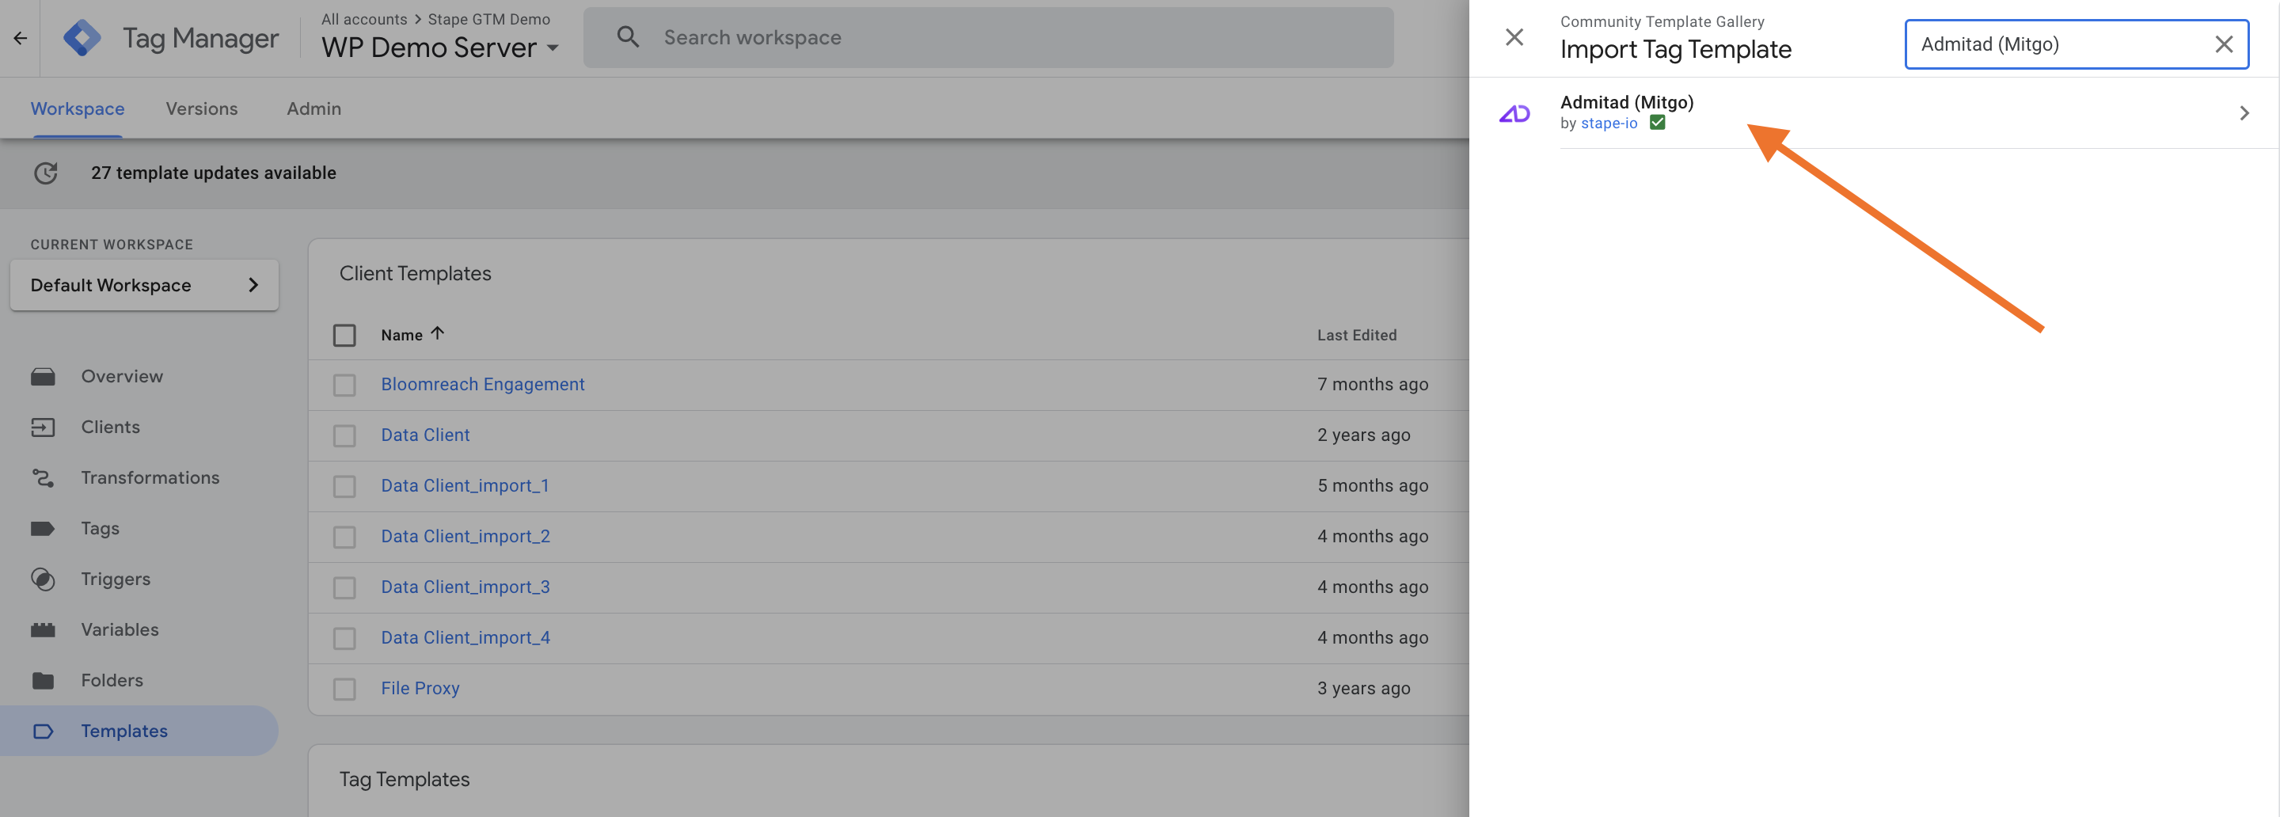Open the Data Client_import_2 template

(x=465, y=535)
